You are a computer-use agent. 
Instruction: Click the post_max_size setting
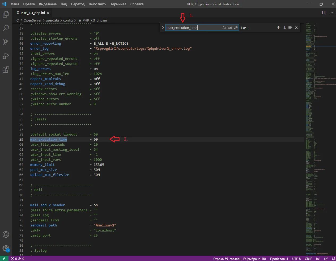click(x=44, y=170)
